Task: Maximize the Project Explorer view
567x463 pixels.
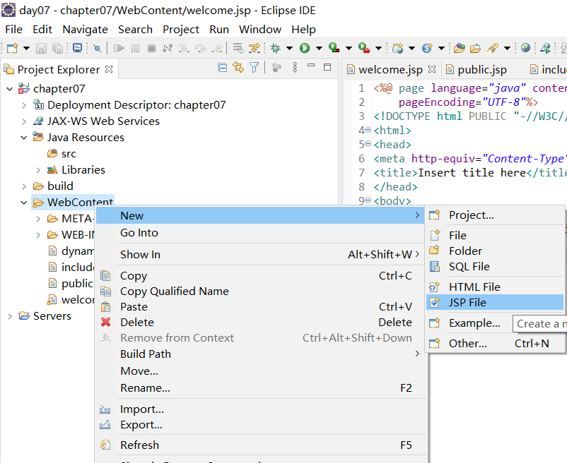Action: point(327,67)
